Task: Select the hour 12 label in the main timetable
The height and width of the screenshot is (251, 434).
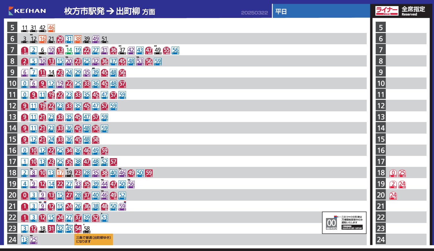Action: pos(12,106)
